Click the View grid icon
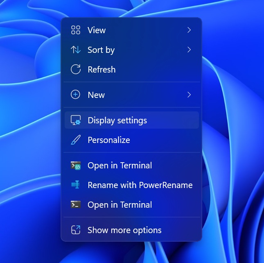 point(76,30)
